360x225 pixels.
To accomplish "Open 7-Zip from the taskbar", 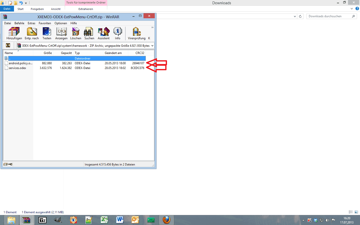I will click(x=42, y=220).
